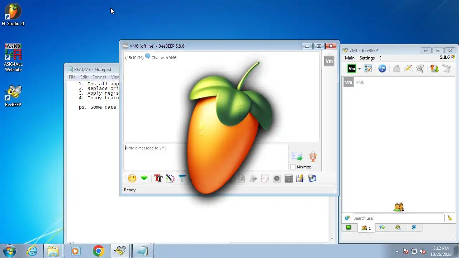Click the gear icon beside Search user
The width and height of the screenshot is (459, 258).
coord(347,218)
